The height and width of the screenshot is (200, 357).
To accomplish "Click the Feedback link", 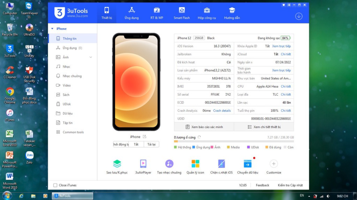I will pyautogui.click(x=262, y=185).
